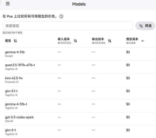156x138 pixels.
Task: Select the gemma-4-31b model name
Action: click(15, 52)
